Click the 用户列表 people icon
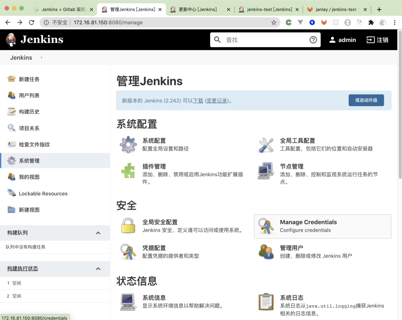The width and height of the screenshot is (402, 320). coord(12,95)
